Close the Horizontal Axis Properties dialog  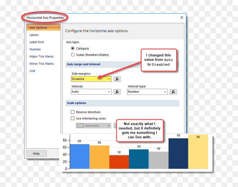click(182, 17)
